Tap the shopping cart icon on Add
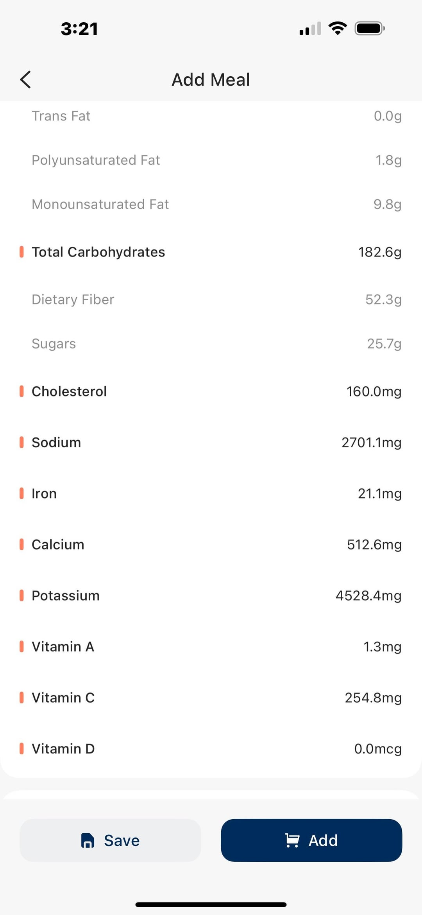Image resolution: width=422 pixels, height=915 pixels. 292,840
